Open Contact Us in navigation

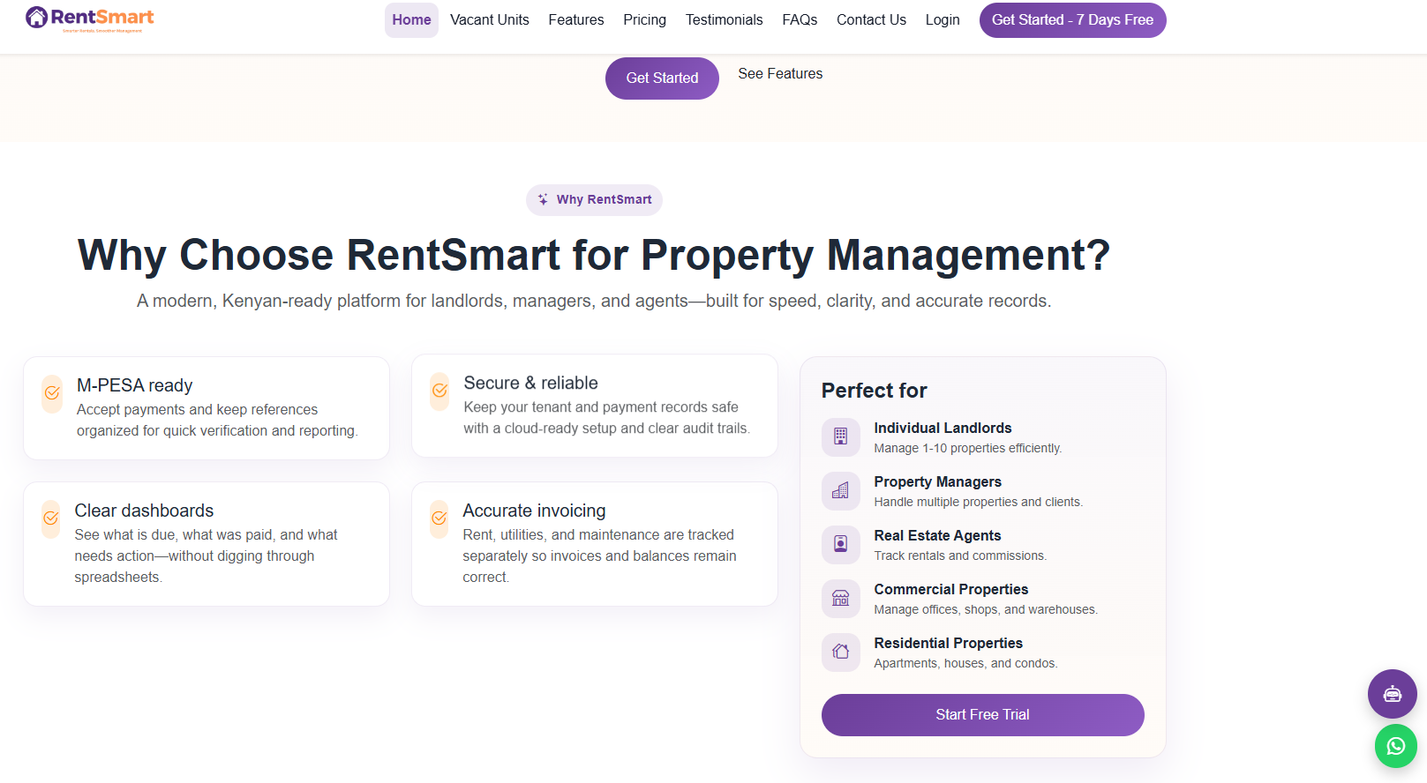[x=871, y=19]
